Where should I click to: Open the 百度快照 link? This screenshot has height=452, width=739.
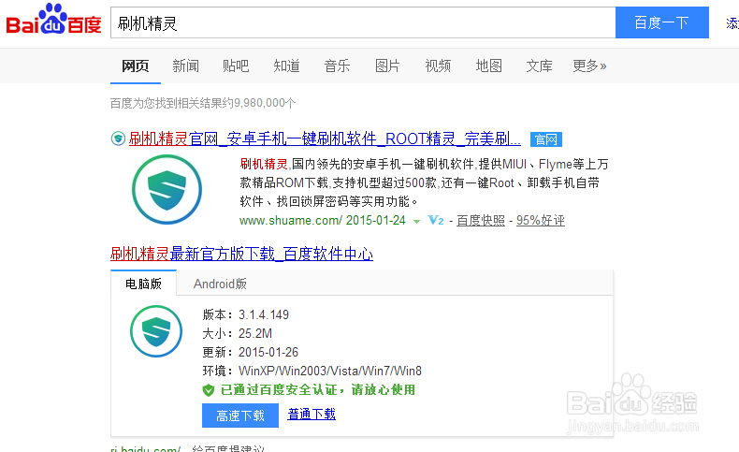tap(481, 221)
